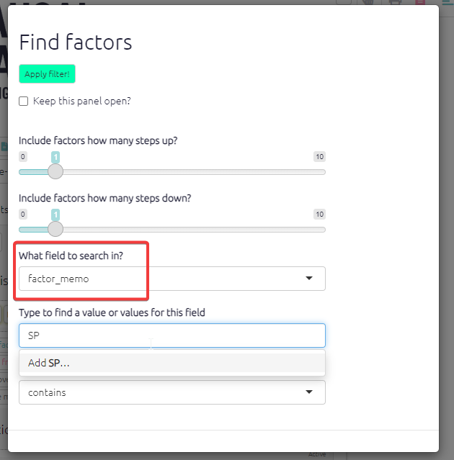Enable the Keep this panel open checkbox
The height and width of the screenshot is (460, 454).
tap(24, 102)
